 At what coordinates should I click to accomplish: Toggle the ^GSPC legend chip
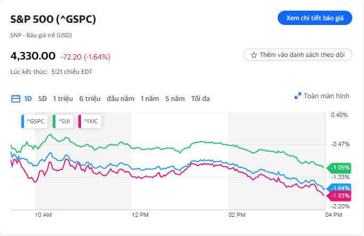pos(34,121)
